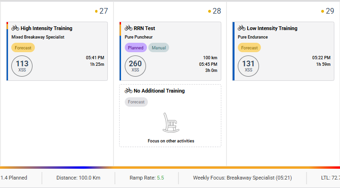Select day 27 date number

tap(104, 11)
